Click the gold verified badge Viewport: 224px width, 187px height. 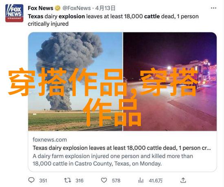tap(58, 8)
